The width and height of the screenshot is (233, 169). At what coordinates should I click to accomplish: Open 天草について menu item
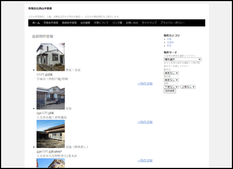(101, 23)
